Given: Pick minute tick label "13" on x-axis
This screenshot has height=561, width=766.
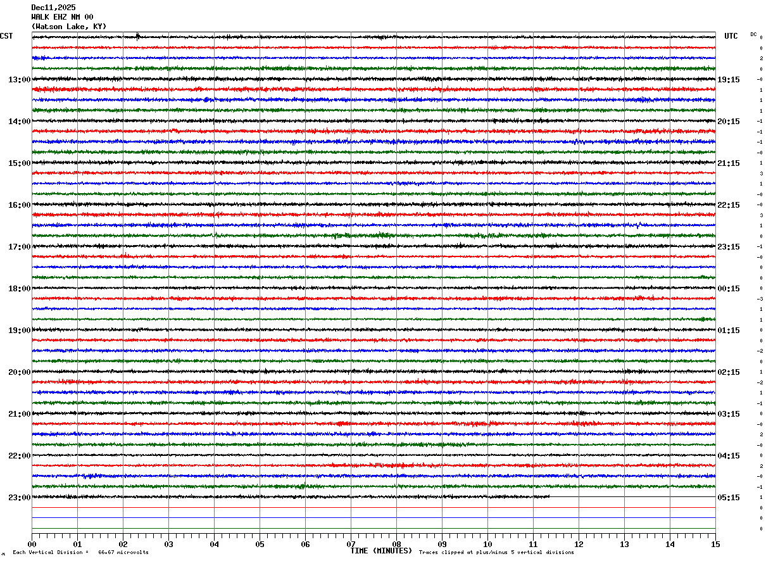Looking at the screenshot, I should pyautogui.click(x=624, y=544).
